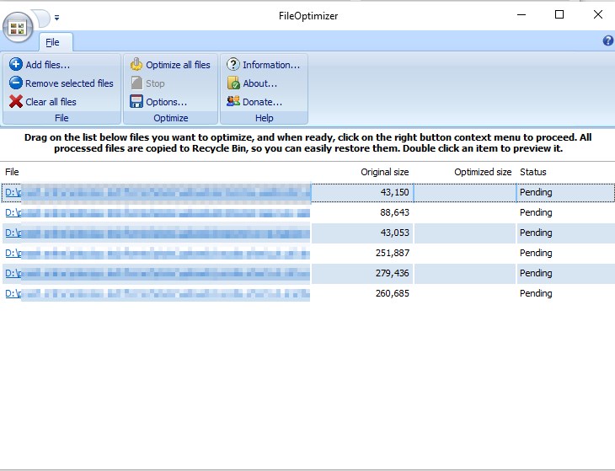Click the blue help icon at ribbon right

tap(607, 40)
